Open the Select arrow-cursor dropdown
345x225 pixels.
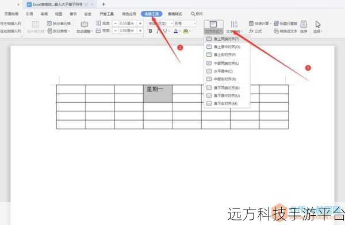pos(318,27)
